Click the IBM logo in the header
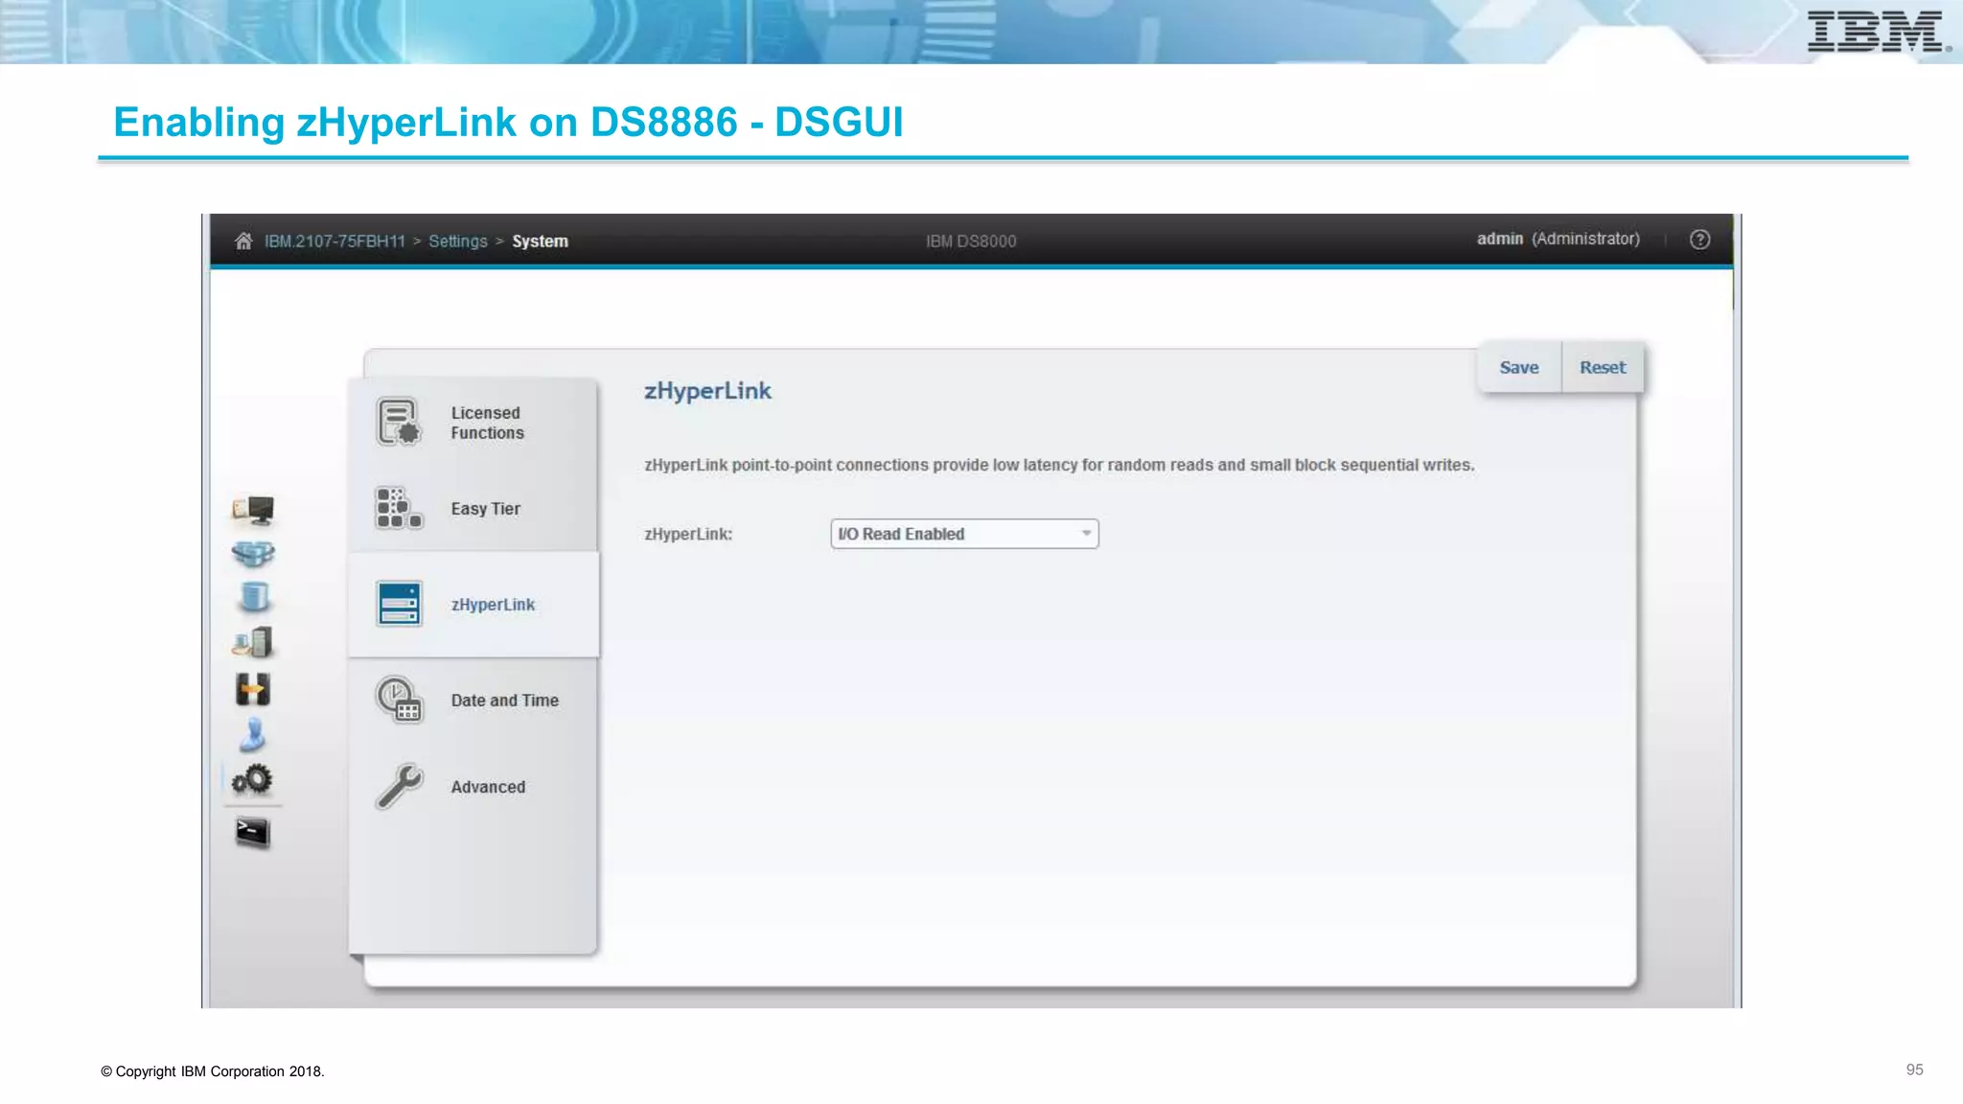Screen dimensions: 1963x1104 coord(1877,32)
